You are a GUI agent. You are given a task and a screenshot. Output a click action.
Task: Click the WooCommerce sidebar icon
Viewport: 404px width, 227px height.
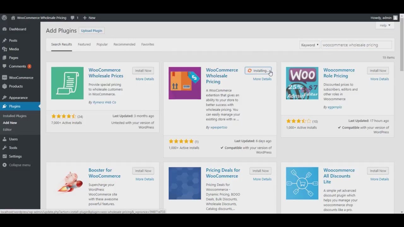(x=4, y=78)
